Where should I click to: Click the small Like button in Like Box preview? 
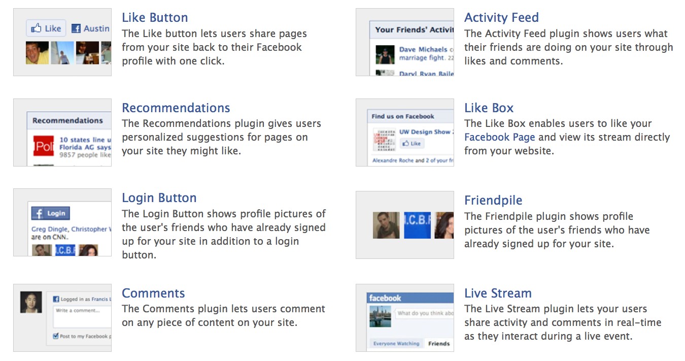pos(412,144)
